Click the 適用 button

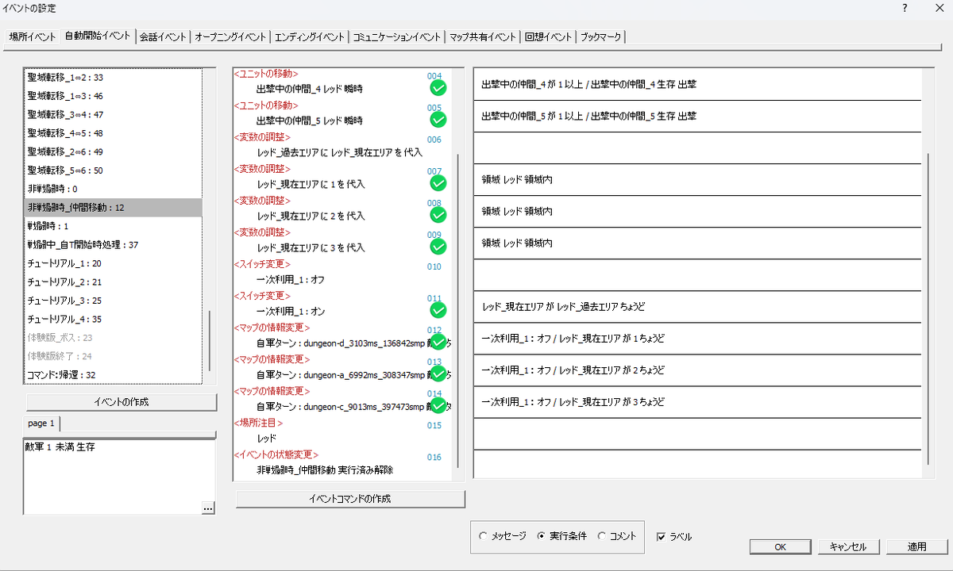point(917,547)
